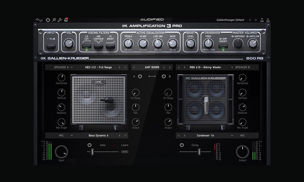Image resolution: width=304 pixels, height=182 pixels.
Task: Click Speaker B Horizontal knob
Action: coord(243,78)
